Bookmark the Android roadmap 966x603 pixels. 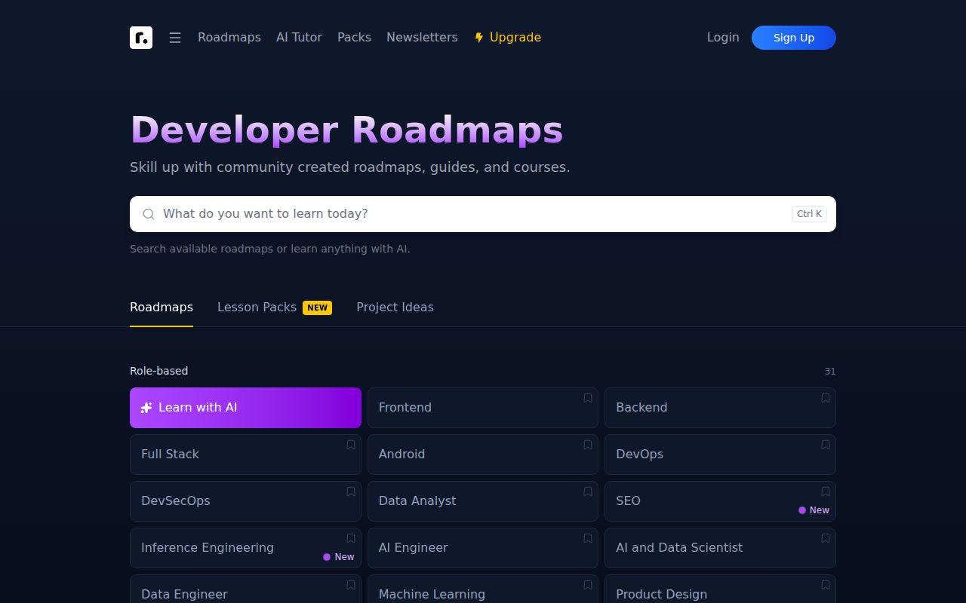pyautogui.click(x=588, y=445)
